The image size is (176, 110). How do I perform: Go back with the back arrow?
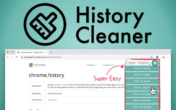coord(8,57)
